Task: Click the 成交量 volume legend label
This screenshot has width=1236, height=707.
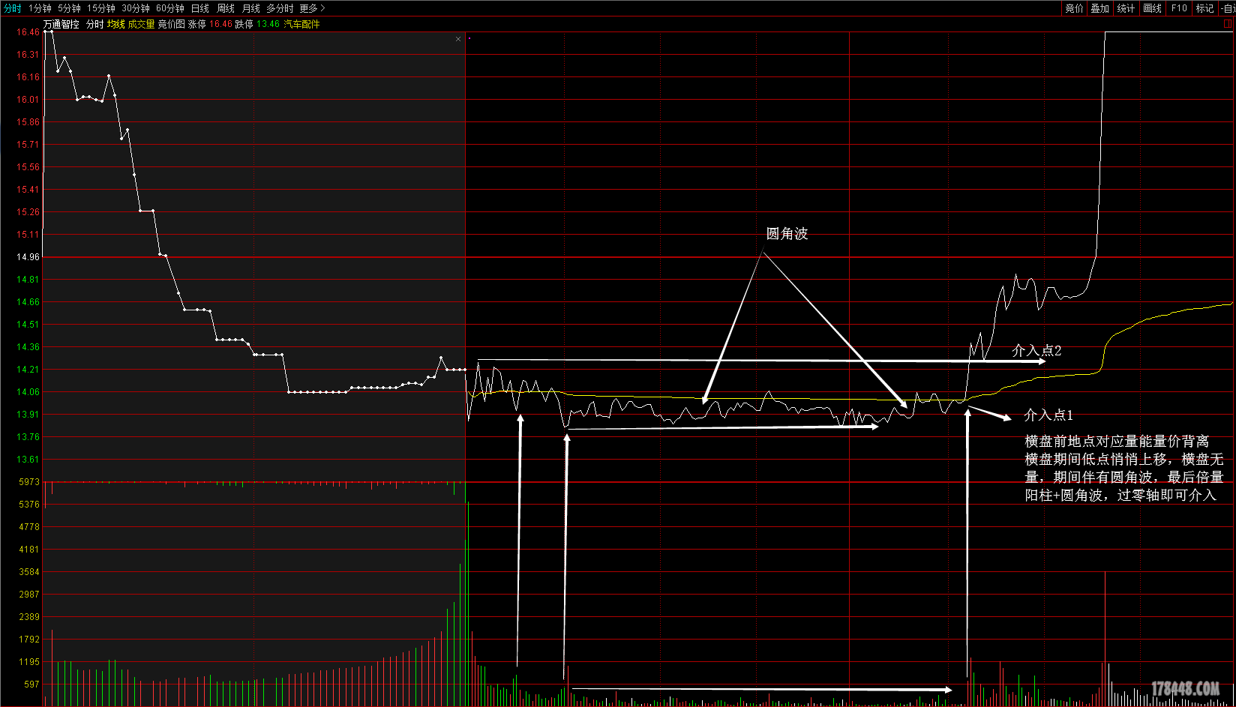Action: [x=141, y=24]
